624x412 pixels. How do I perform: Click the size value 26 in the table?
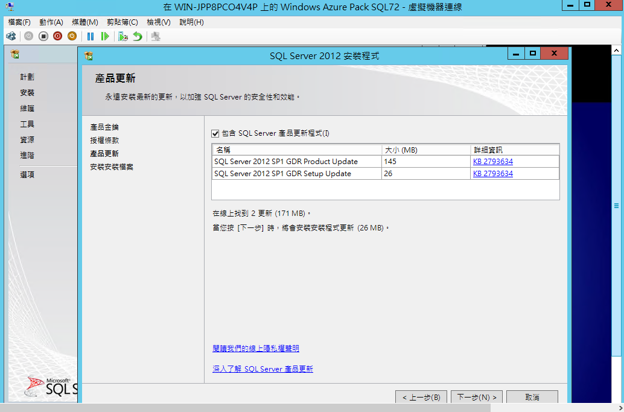click(388, 173)
